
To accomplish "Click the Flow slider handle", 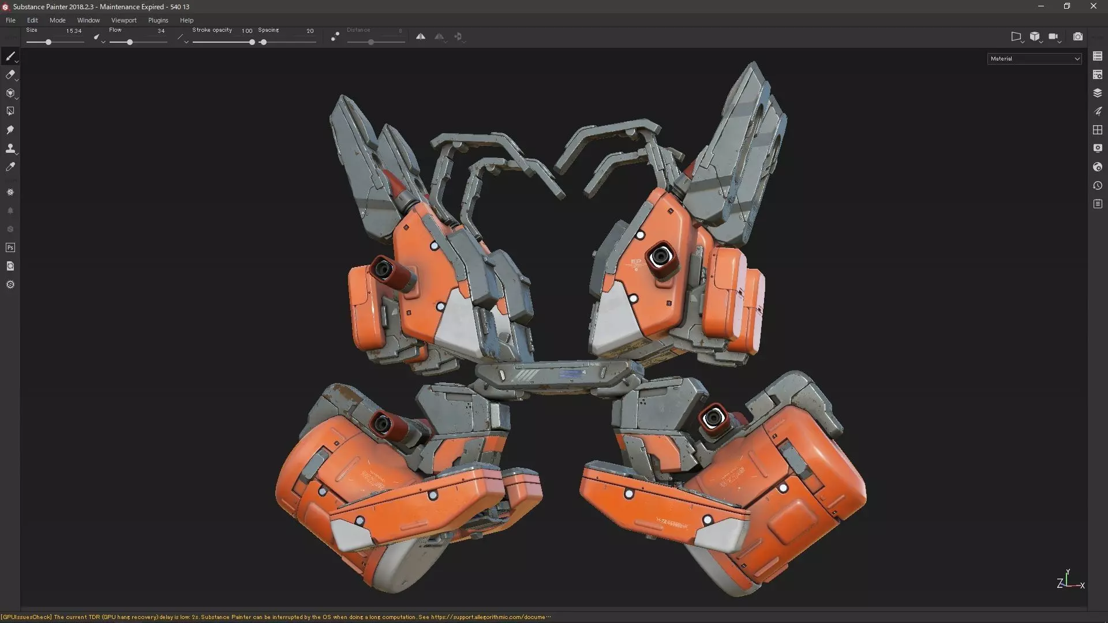I will point(130,42).
